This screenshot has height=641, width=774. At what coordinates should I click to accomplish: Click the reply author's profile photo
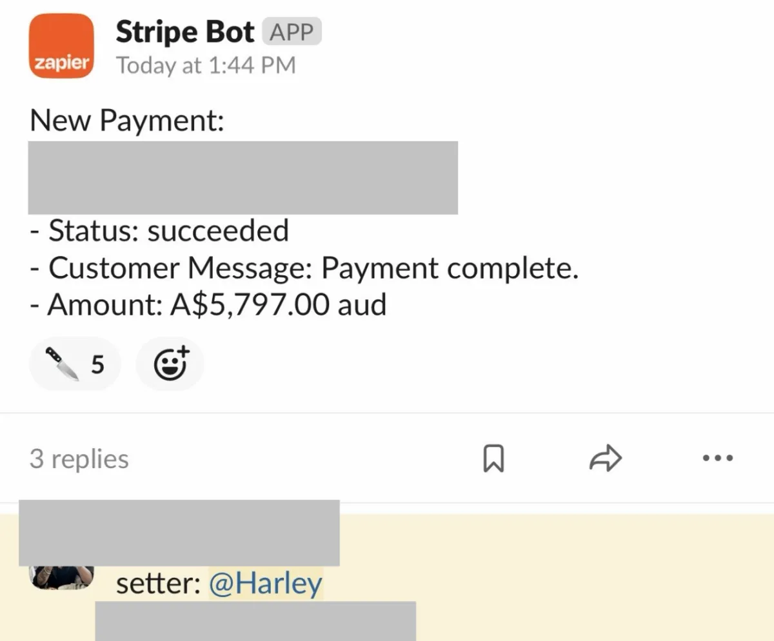coord(62,577)
